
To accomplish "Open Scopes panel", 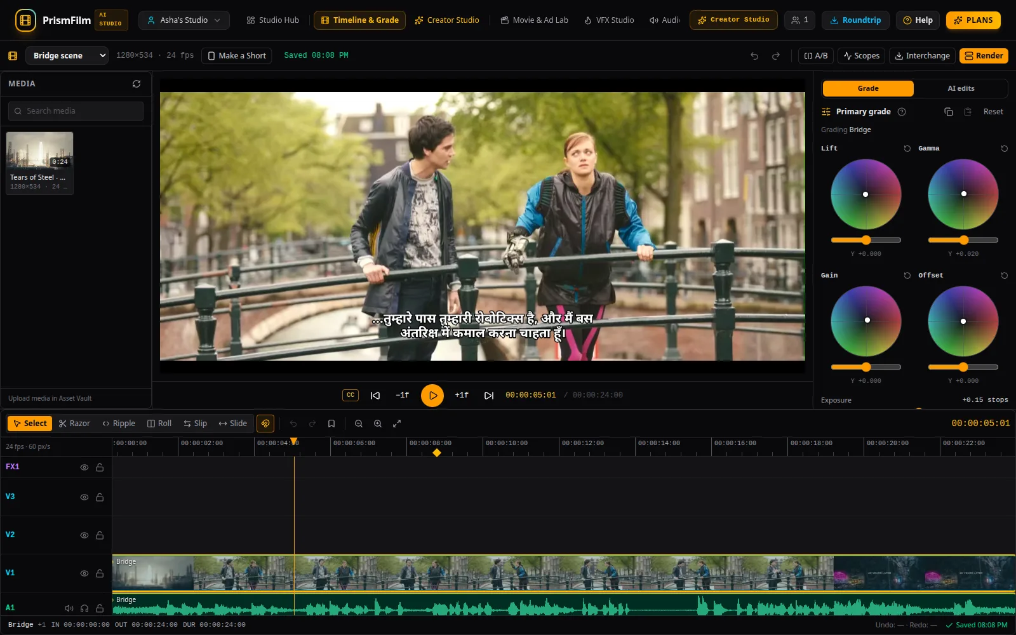I will (861, 56).
